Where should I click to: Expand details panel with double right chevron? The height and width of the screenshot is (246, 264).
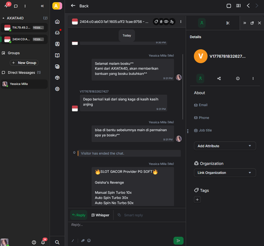pyautogui.click(x=244, y=23)
